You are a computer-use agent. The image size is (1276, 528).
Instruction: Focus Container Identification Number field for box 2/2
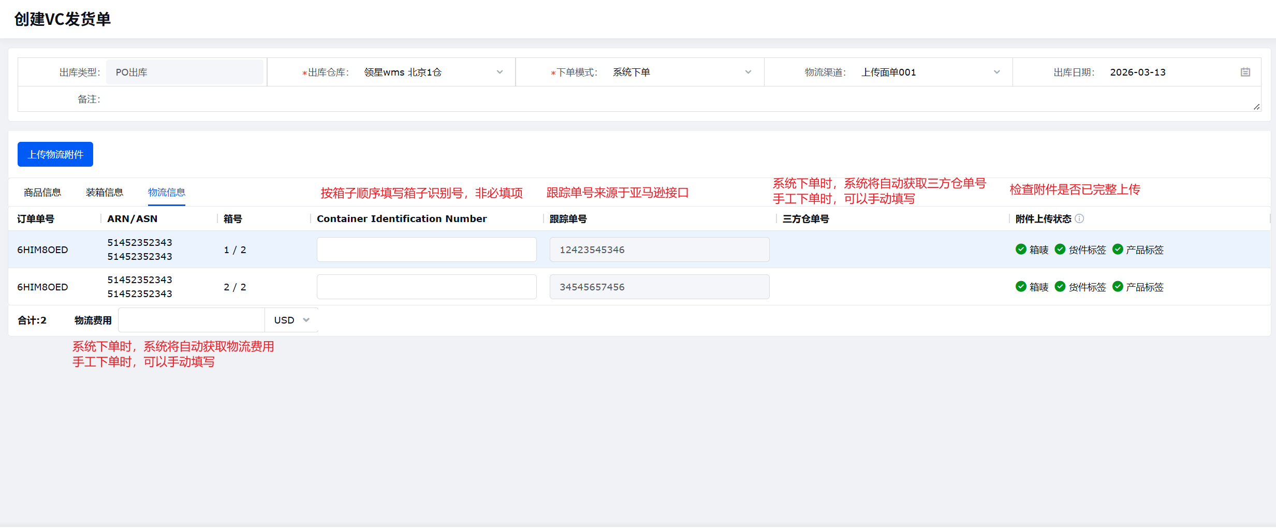pyautogui.click(x=427, y=287)
